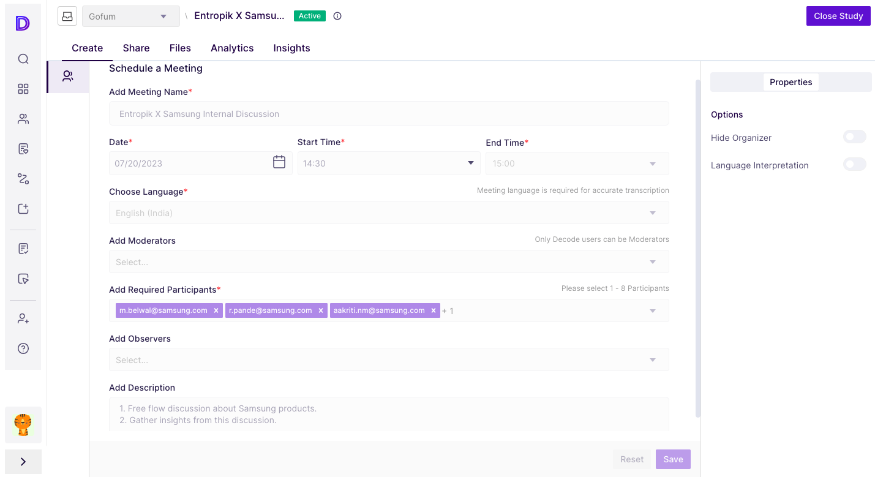
Task: Open the checklist heart icon in sidebar
Action: click(x=23, y=149)
